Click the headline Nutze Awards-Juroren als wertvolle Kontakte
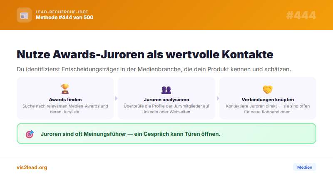This screenshot has width=333, height=175. click(145, 54)
